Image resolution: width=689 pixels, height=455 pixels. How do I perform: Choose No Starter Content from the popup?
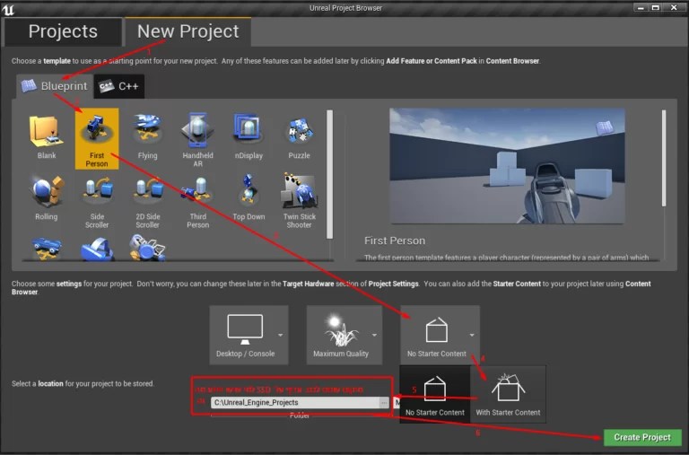(x=435, y=394)
